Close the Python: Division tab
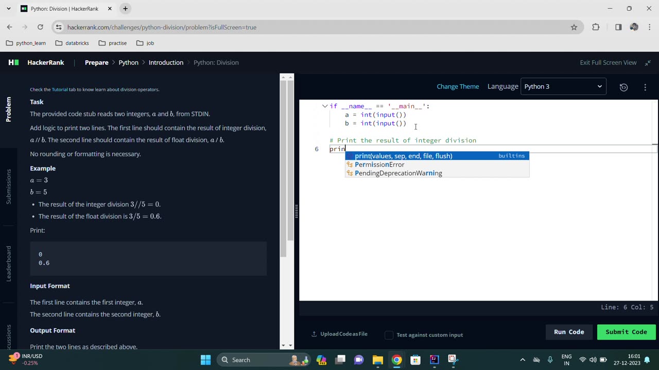 point(111,9)
